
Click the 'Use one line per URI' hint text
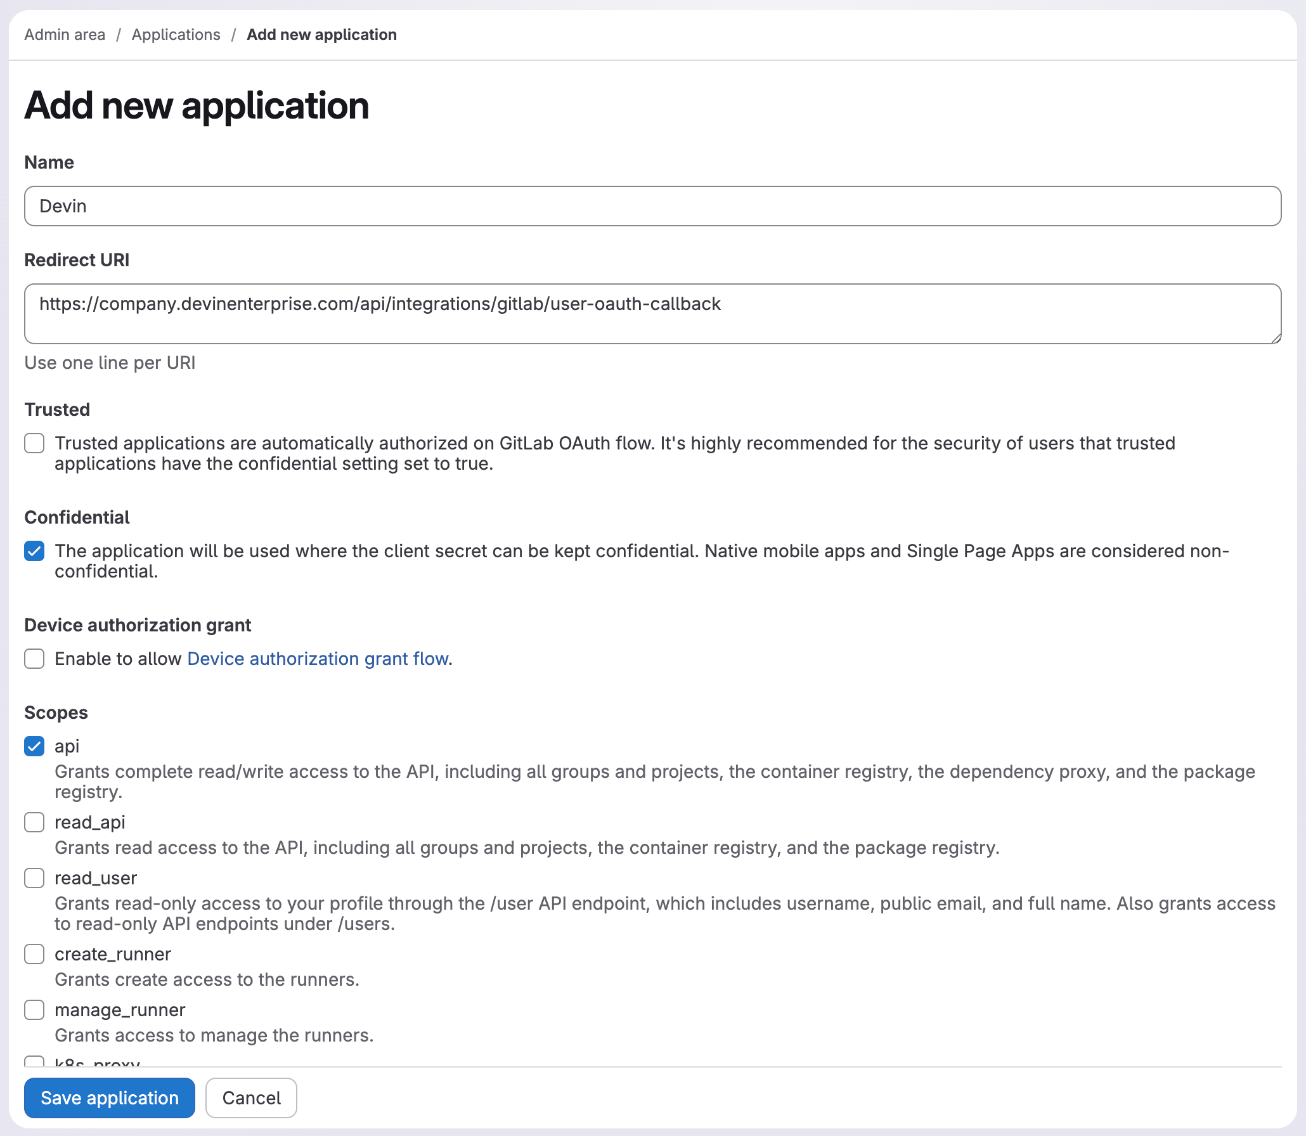coord(110,363)
